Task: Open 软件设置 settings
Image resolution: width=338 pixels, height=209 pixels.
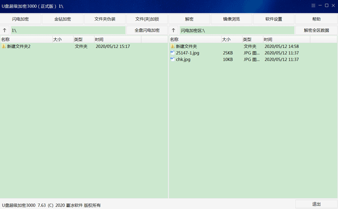Action: coord(274,19)
